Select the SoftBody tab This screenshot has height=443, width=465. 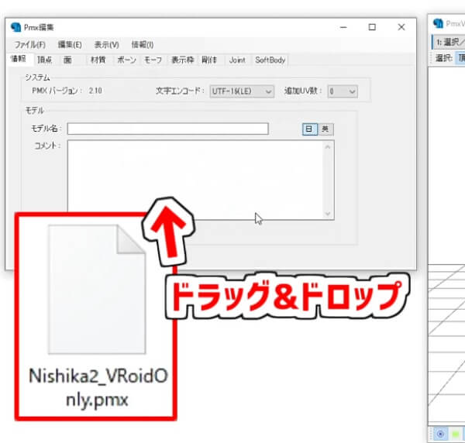click(270, 60)
